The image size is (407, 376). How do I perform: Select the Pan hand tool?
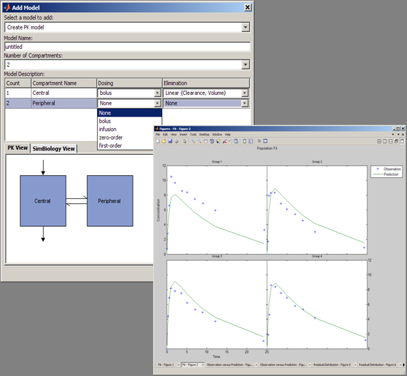click(205, 141)
